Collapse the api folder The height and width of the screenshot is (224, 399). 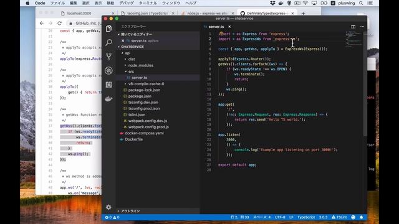(123, 53)
